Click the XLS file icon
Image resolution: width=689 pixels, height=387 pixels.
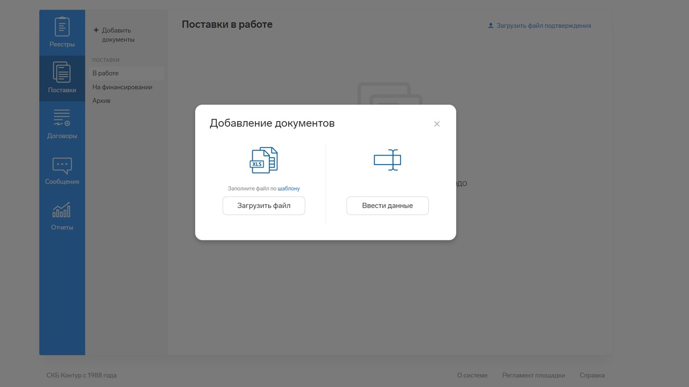point(263,160)
